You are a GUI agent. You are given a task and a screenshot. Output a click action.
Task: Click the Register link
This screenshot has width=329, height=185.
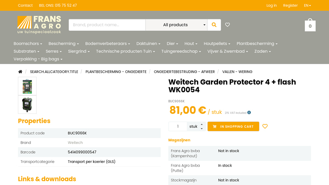tap(290, 5)
